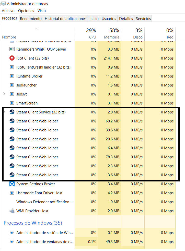This screenshot has height=251, width=185.
Task: Select the red Riot Client icon
Action: [x=12, y=58]
